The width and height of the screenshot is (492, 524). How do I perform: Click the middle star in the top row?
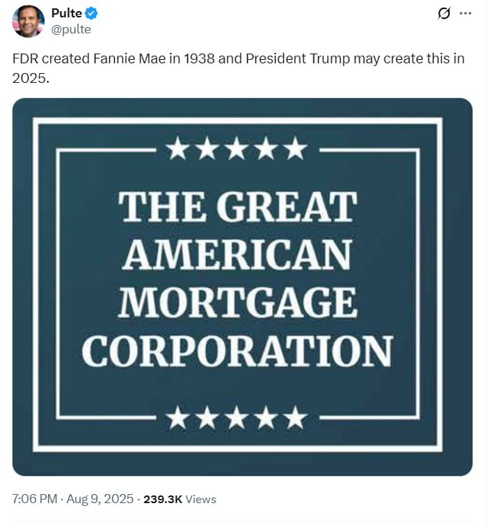(237, 148)
